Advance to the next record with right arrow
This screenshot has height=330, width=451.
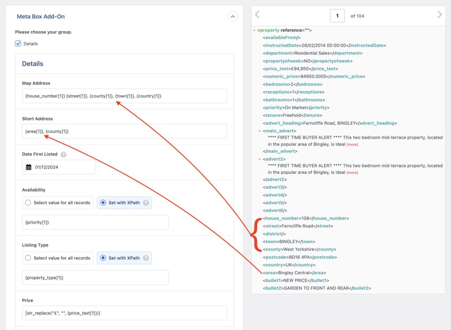point(439,15)
